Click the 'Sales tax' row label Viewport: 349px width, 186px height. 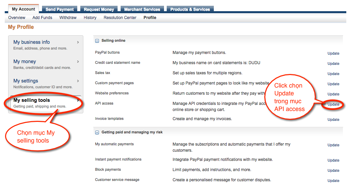pos(103,73)
